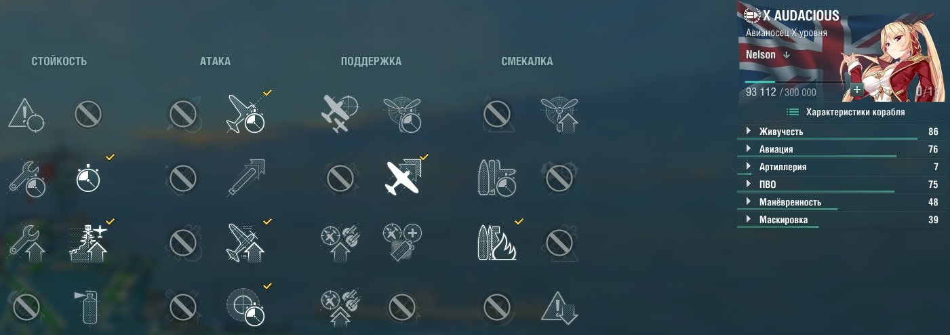Click the airplane speed boost skill icon

(x=402, y=178)
